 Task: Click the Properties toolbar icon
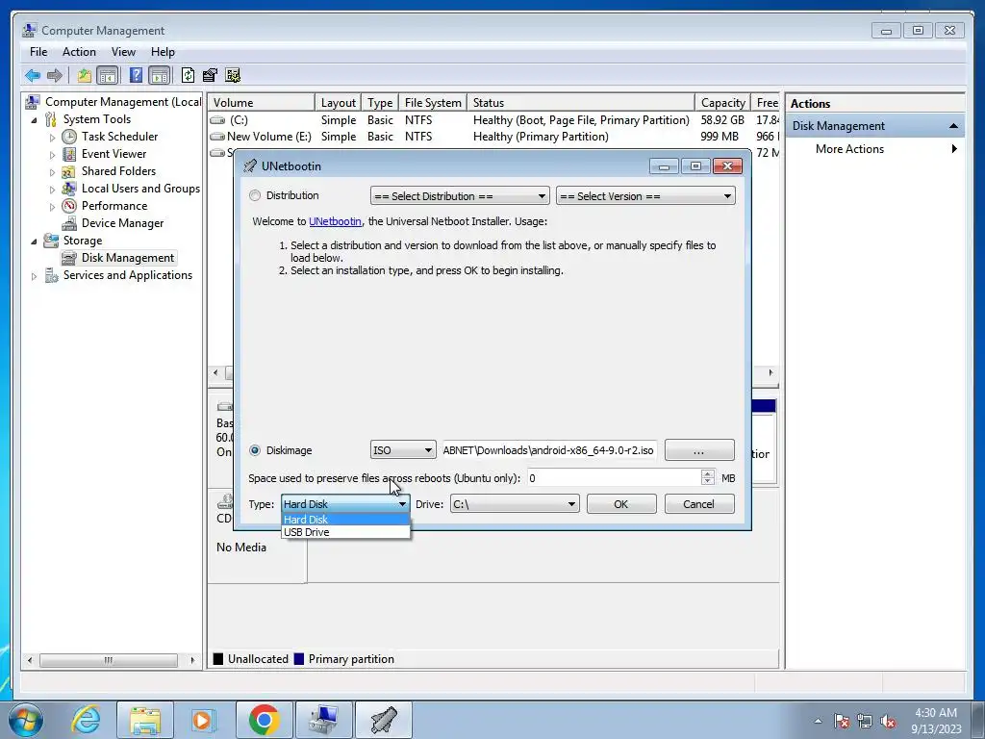click(210, 76)
